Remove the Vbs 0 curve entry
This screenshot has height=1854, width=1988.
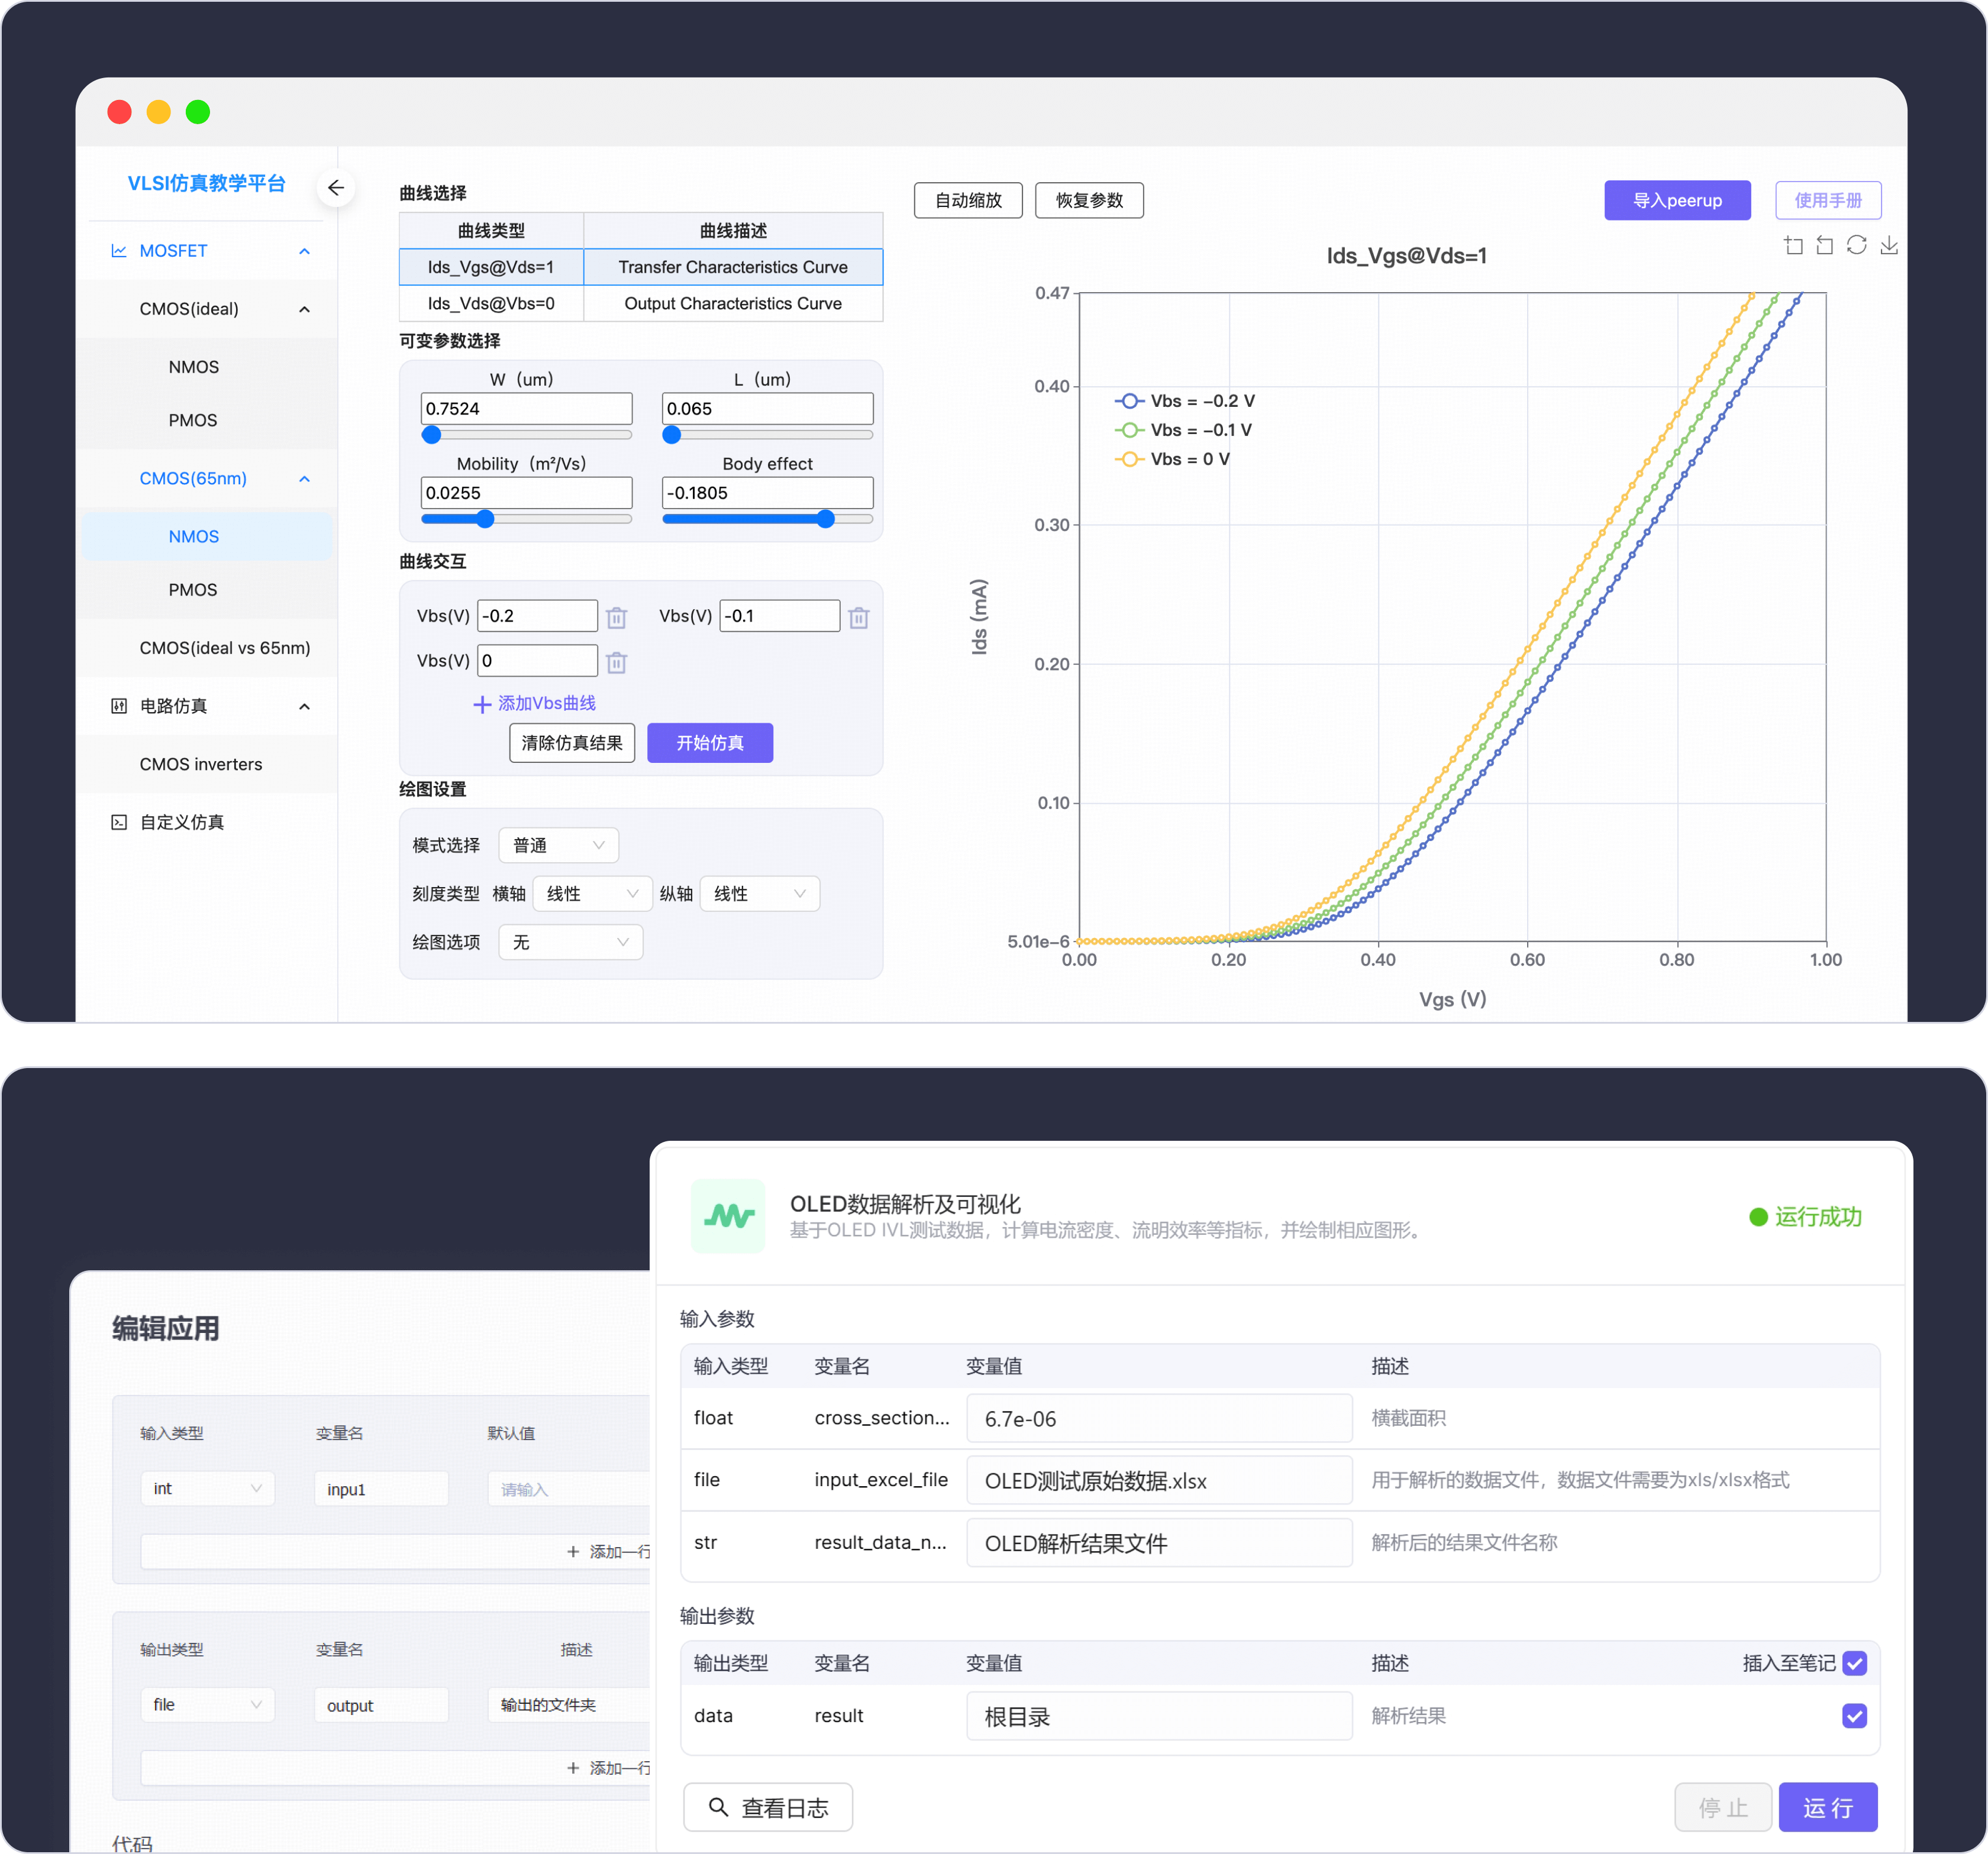616,662
